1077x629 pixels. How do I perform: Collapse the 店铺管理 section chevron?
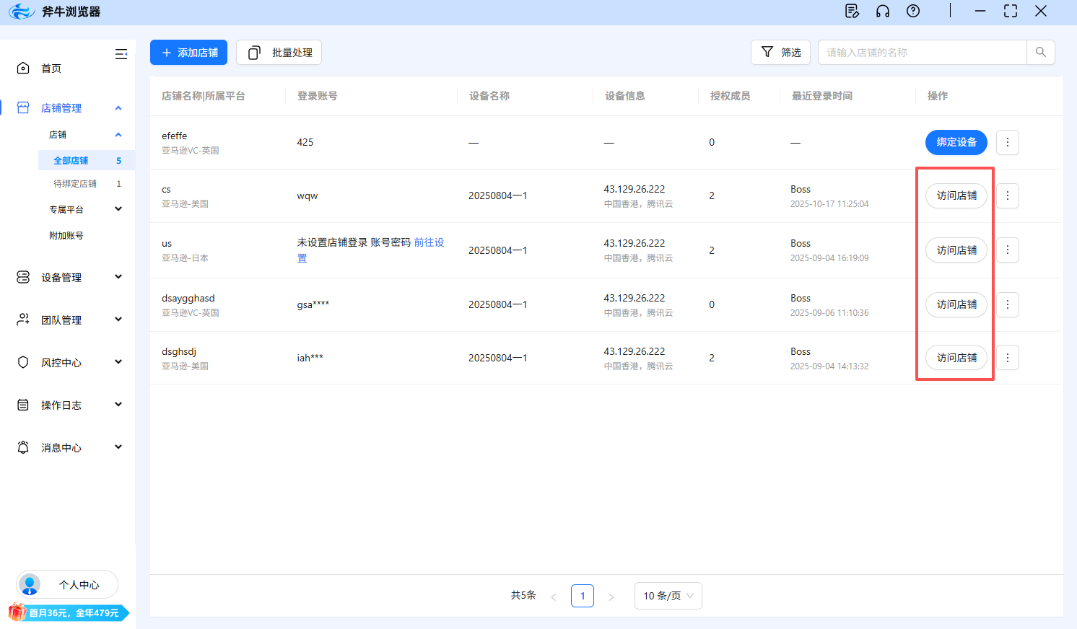[118, 107]
